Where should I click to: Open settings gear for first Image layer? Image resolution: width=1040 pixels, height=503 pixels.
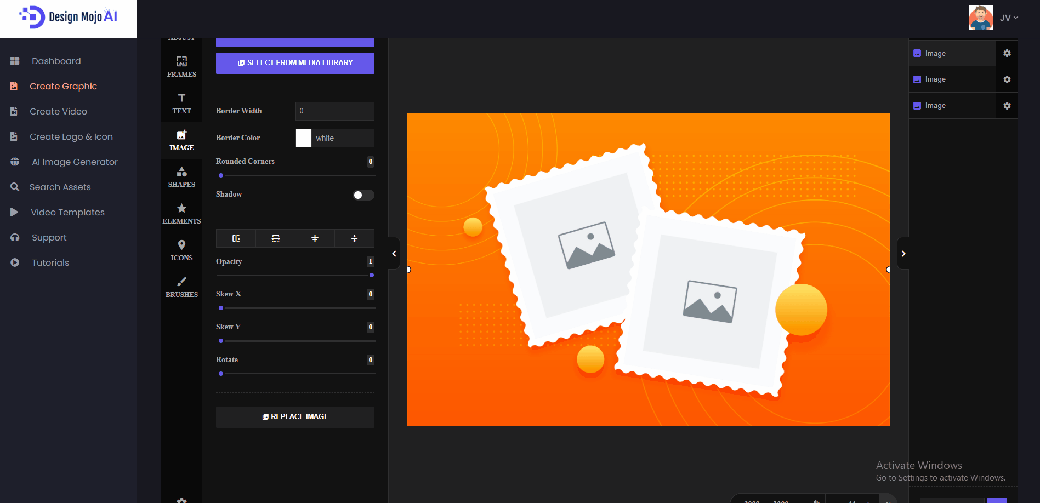click(1007, 53)
